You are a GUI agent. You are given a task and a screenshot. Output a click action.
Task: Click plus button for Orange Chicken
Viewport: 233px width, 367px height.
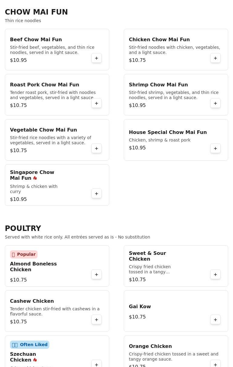coord(215,364)
